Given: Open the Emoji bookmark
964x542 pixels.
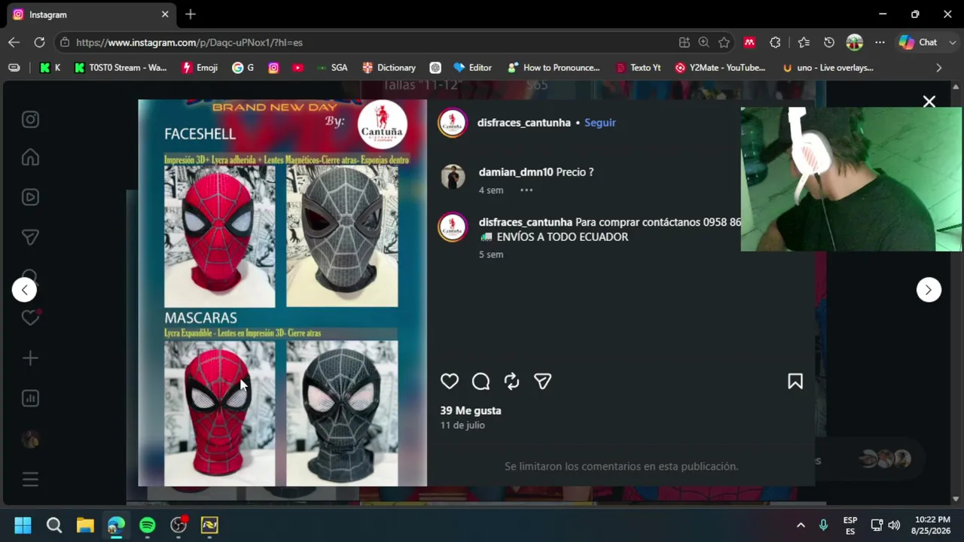Looking at the screenshot, I should click(x=200, y=68).
